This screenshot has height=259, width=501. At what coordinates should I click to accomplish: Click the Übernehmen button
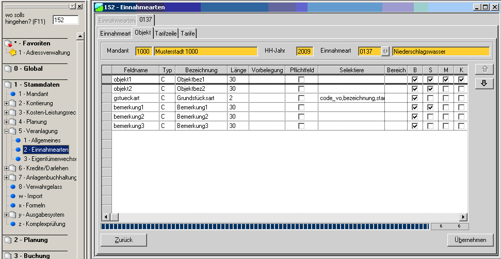pyautogui.click(x=470, y=240)
